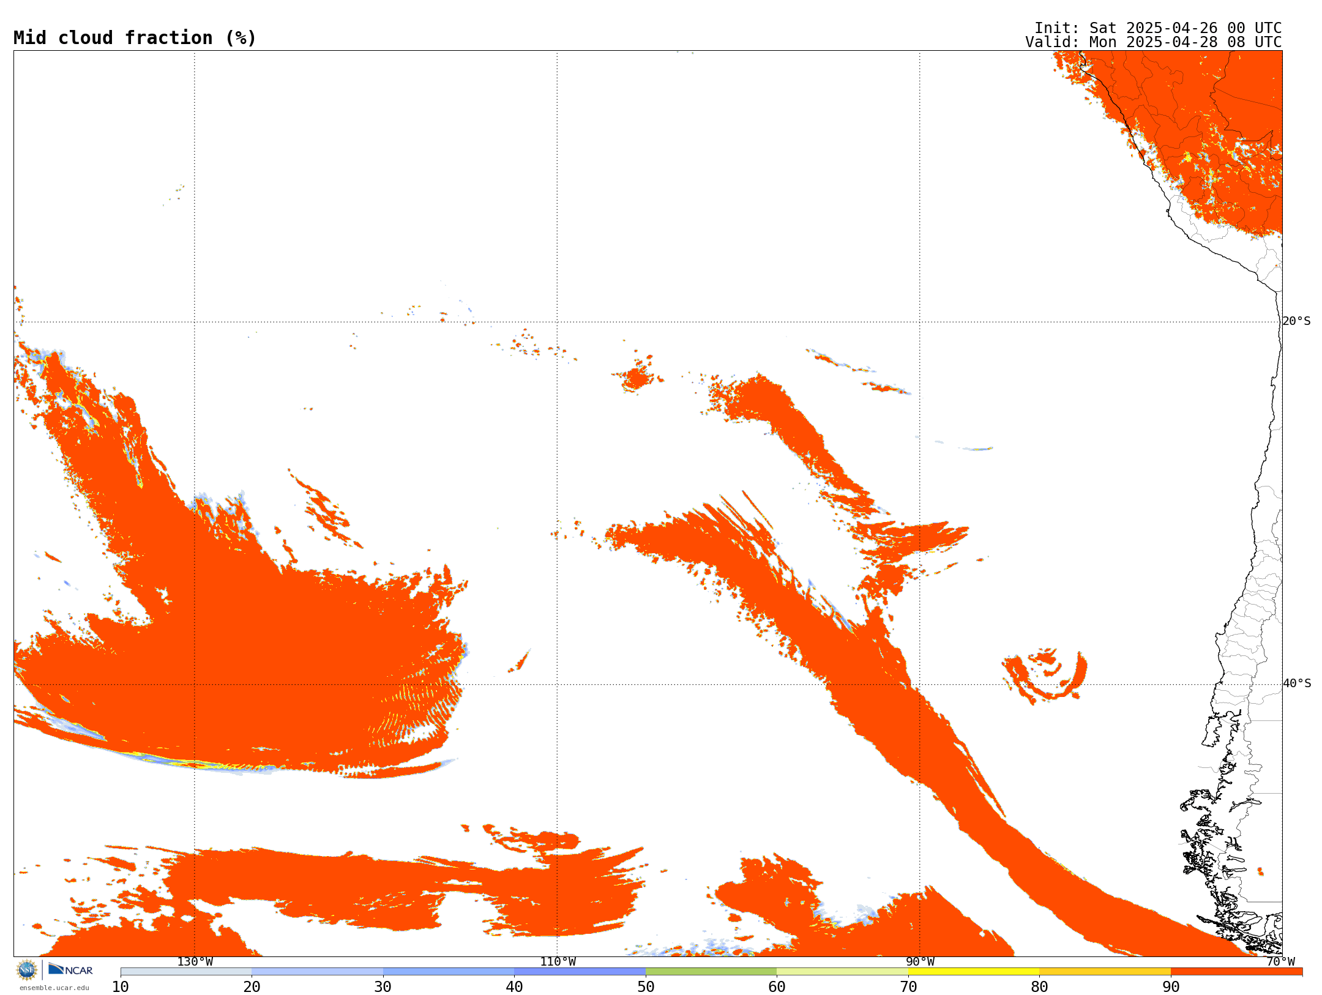Click the NSF logo
The image size is (1322, 995).
pos(27,970)
